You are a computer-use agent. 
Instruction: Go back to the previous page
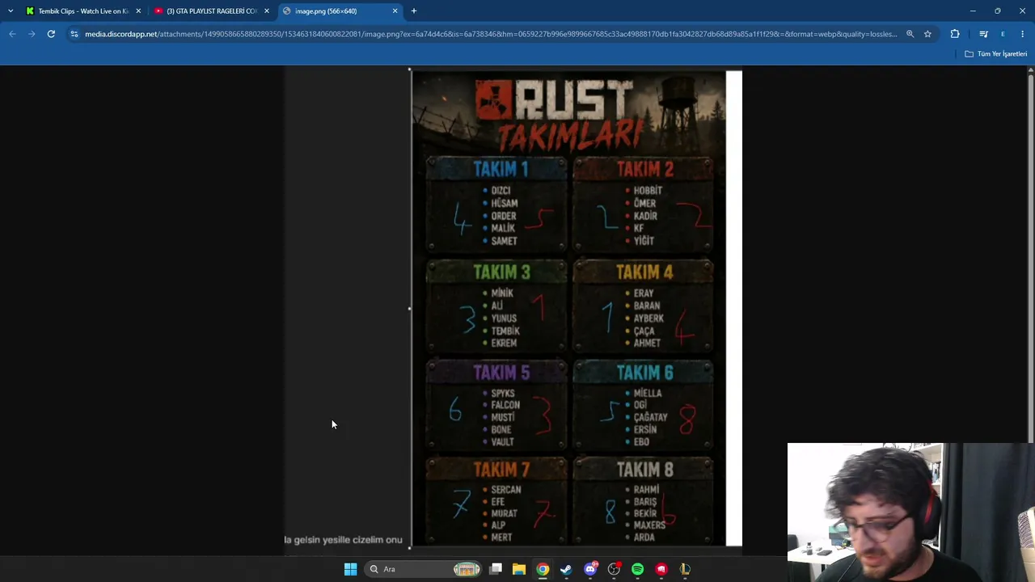(x=12, y=34)
